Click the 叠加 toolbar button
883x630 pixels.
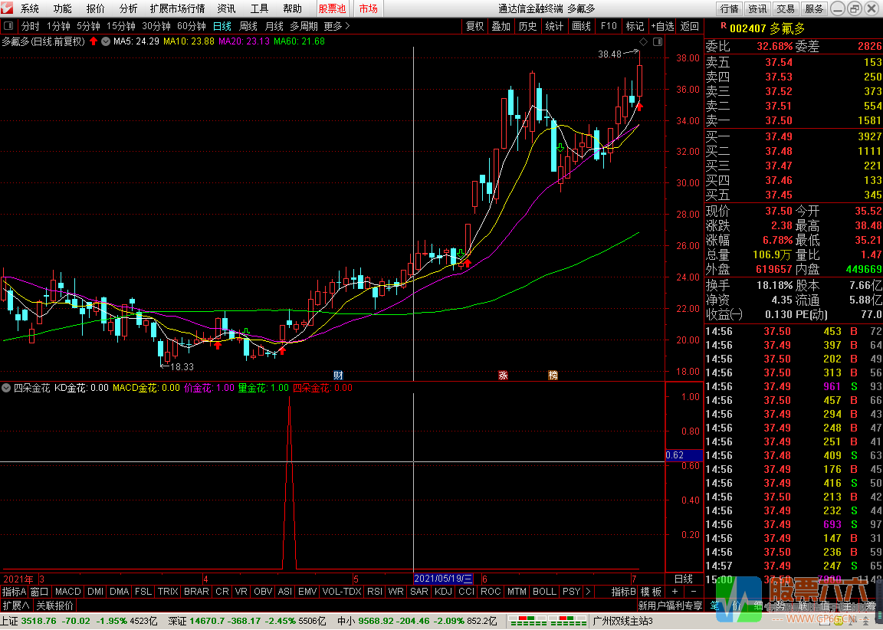(501, 27)
